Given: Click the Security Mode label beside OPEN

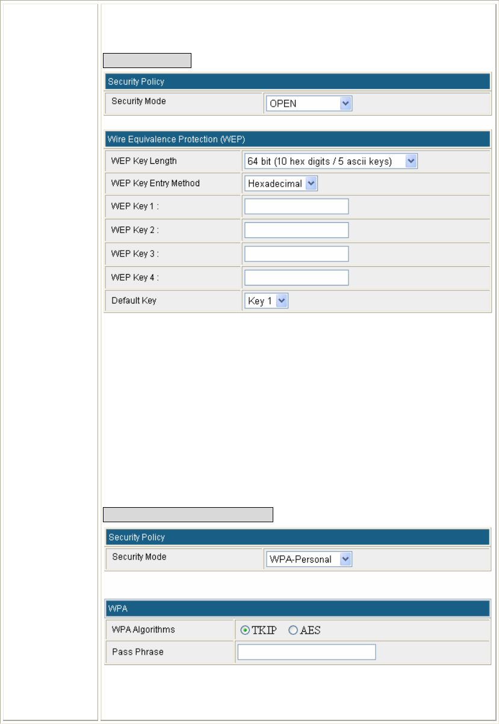Looking at the screenshot, I should 139,101.
